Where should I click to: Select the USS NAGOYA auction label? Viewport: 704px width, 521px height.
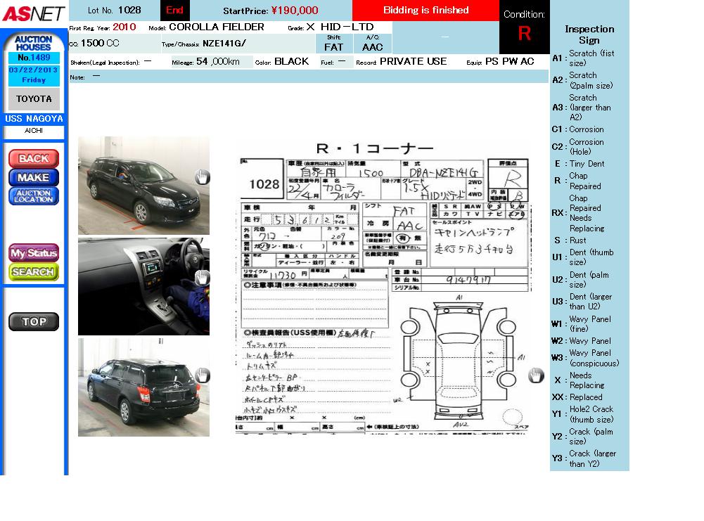[x=34, y=119]
